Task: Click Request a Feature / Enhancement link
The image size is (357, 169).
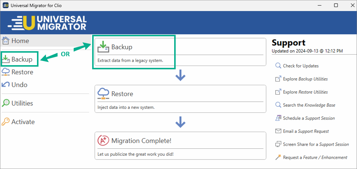Action: [315, 157]
